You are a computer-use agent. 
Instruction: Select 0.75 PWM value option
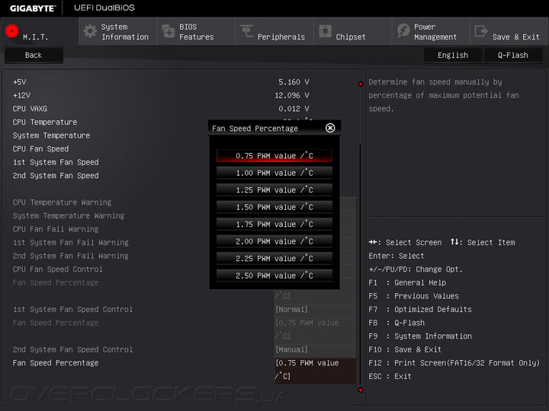(x=274, y=156)
